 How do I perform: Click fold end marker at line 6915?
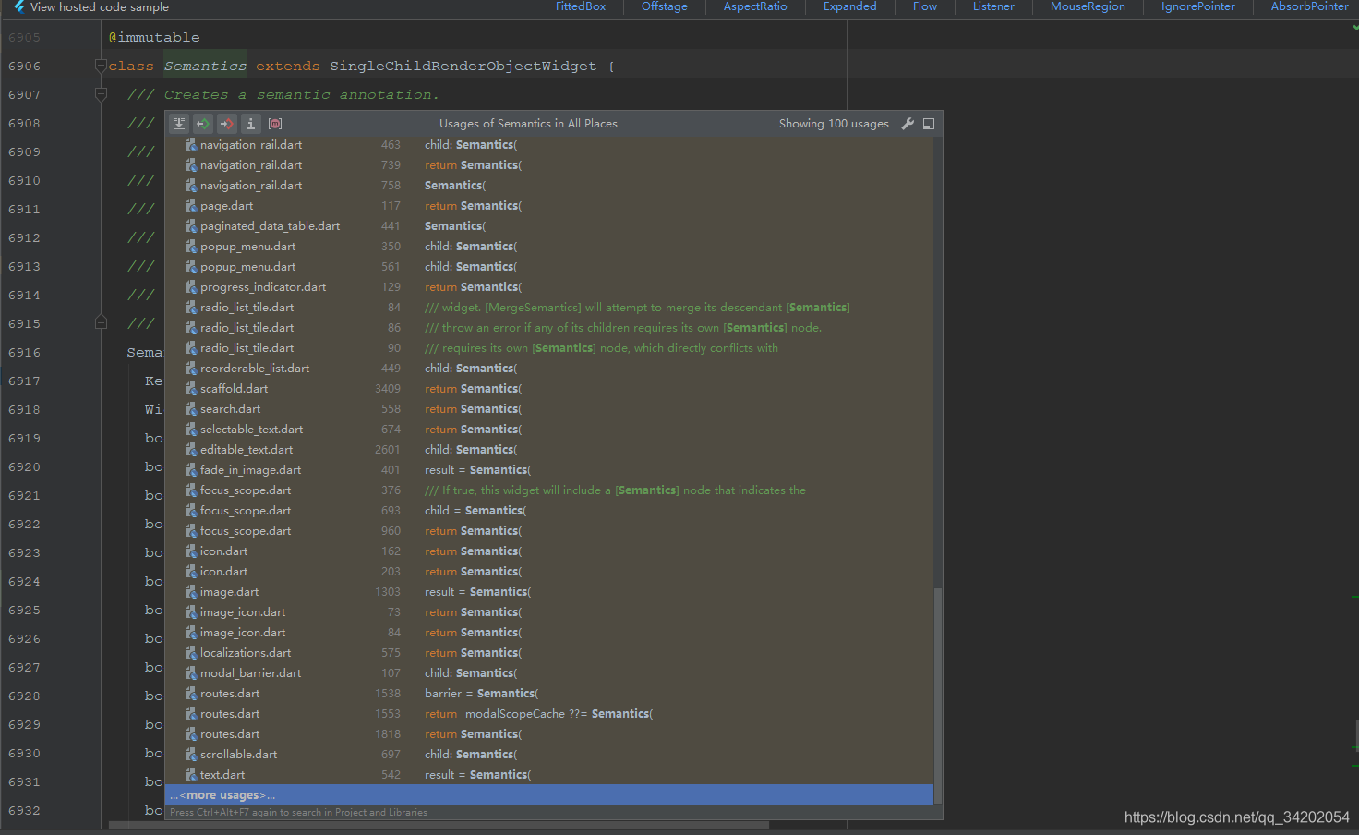101,322
